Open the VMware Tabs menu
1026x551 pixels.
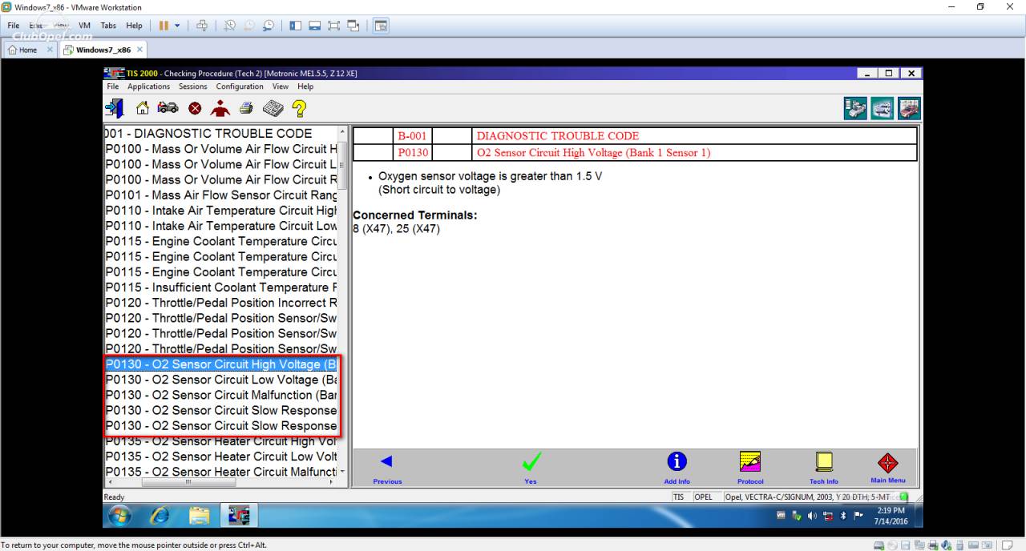(x=108, y=26)
